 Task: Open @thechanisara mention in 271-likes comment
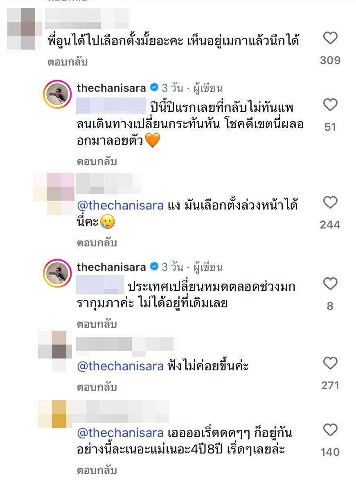click(x=120, y=366)
